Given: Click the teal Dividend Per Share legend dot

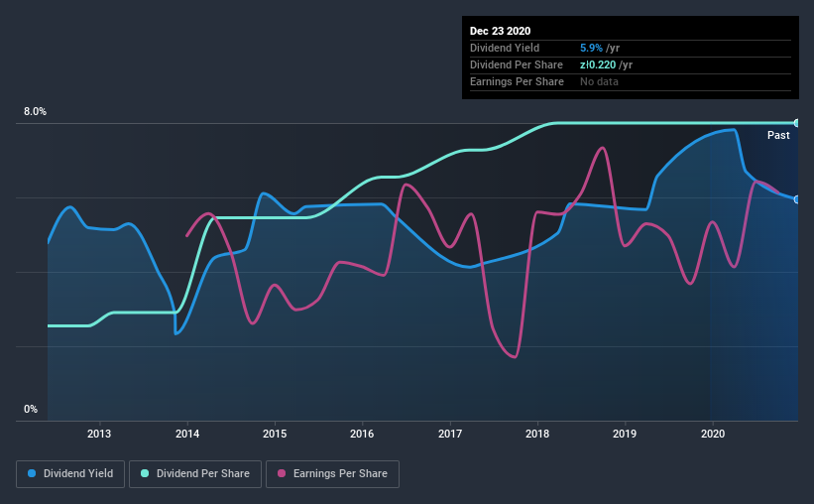Looking at the screenshot, I should tap(145, 473).
